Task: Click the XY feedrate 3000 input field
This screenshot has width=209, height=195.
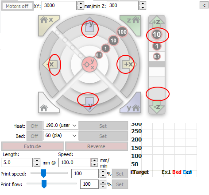Action: pyautogui.click(x=59, y=6)
